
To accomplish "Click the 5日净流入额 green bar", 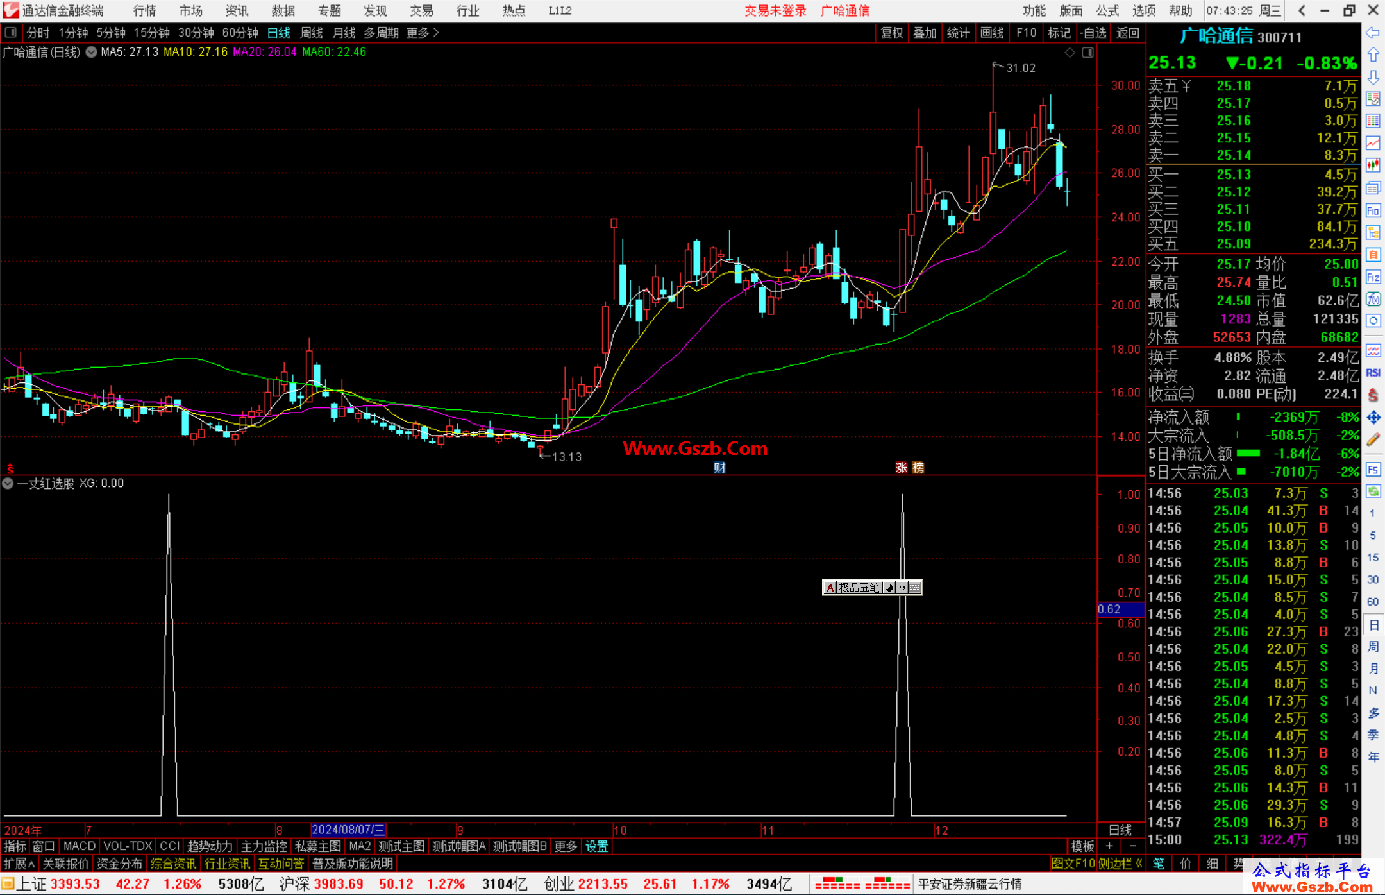I will coord(1248,454).
